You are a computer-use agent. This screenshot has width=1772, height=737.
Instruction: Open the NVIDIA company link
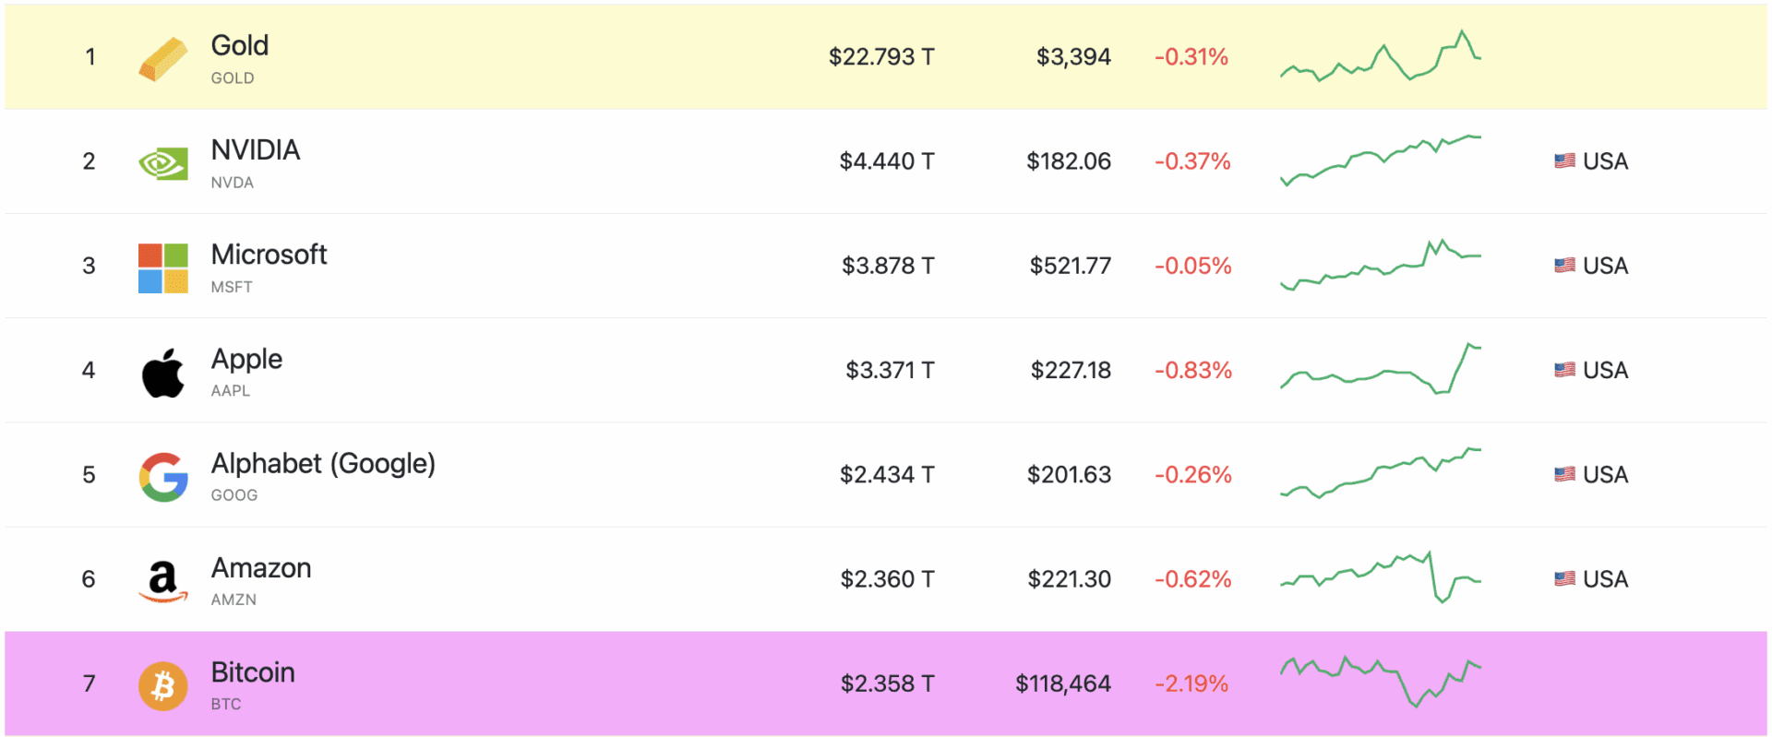pos(256,149)
